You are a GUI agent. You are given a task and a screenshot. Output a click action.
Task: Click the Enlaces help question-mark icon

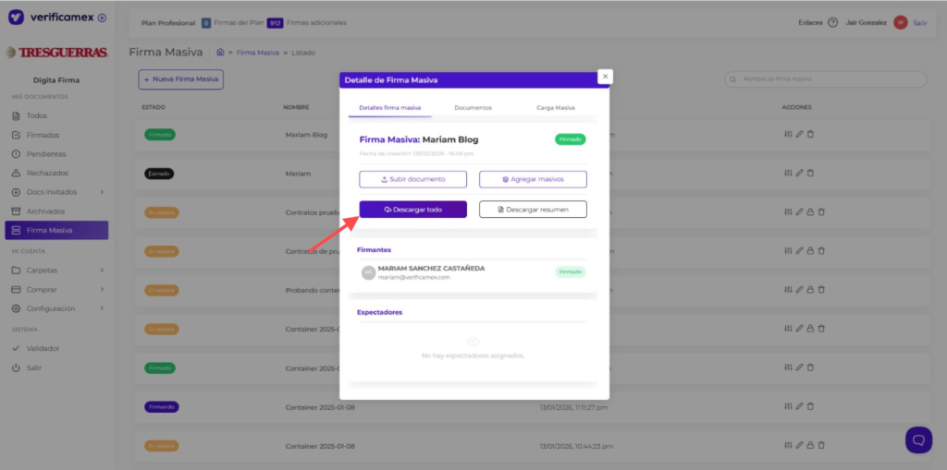click(x=832, y=22)
